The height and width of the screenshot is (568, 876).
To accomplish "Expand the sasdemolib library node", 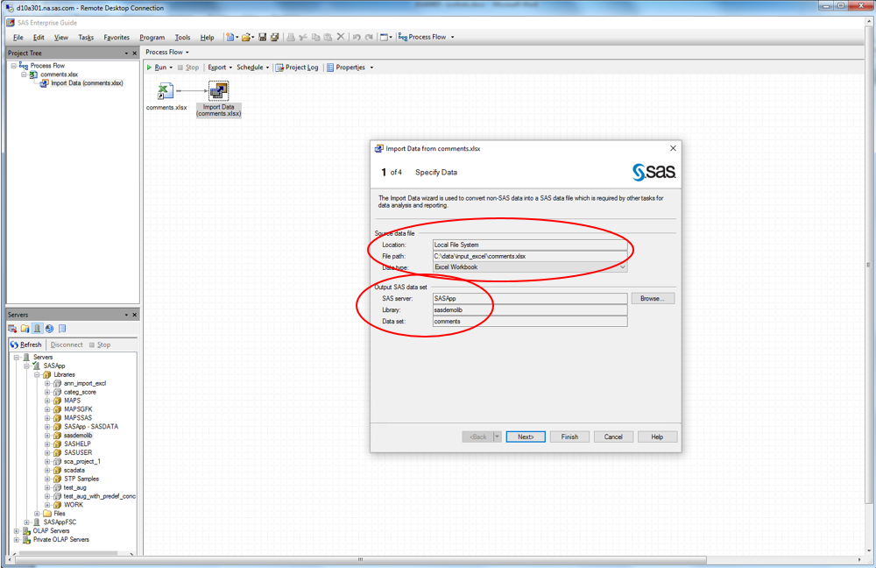I will tap(47, 436).
